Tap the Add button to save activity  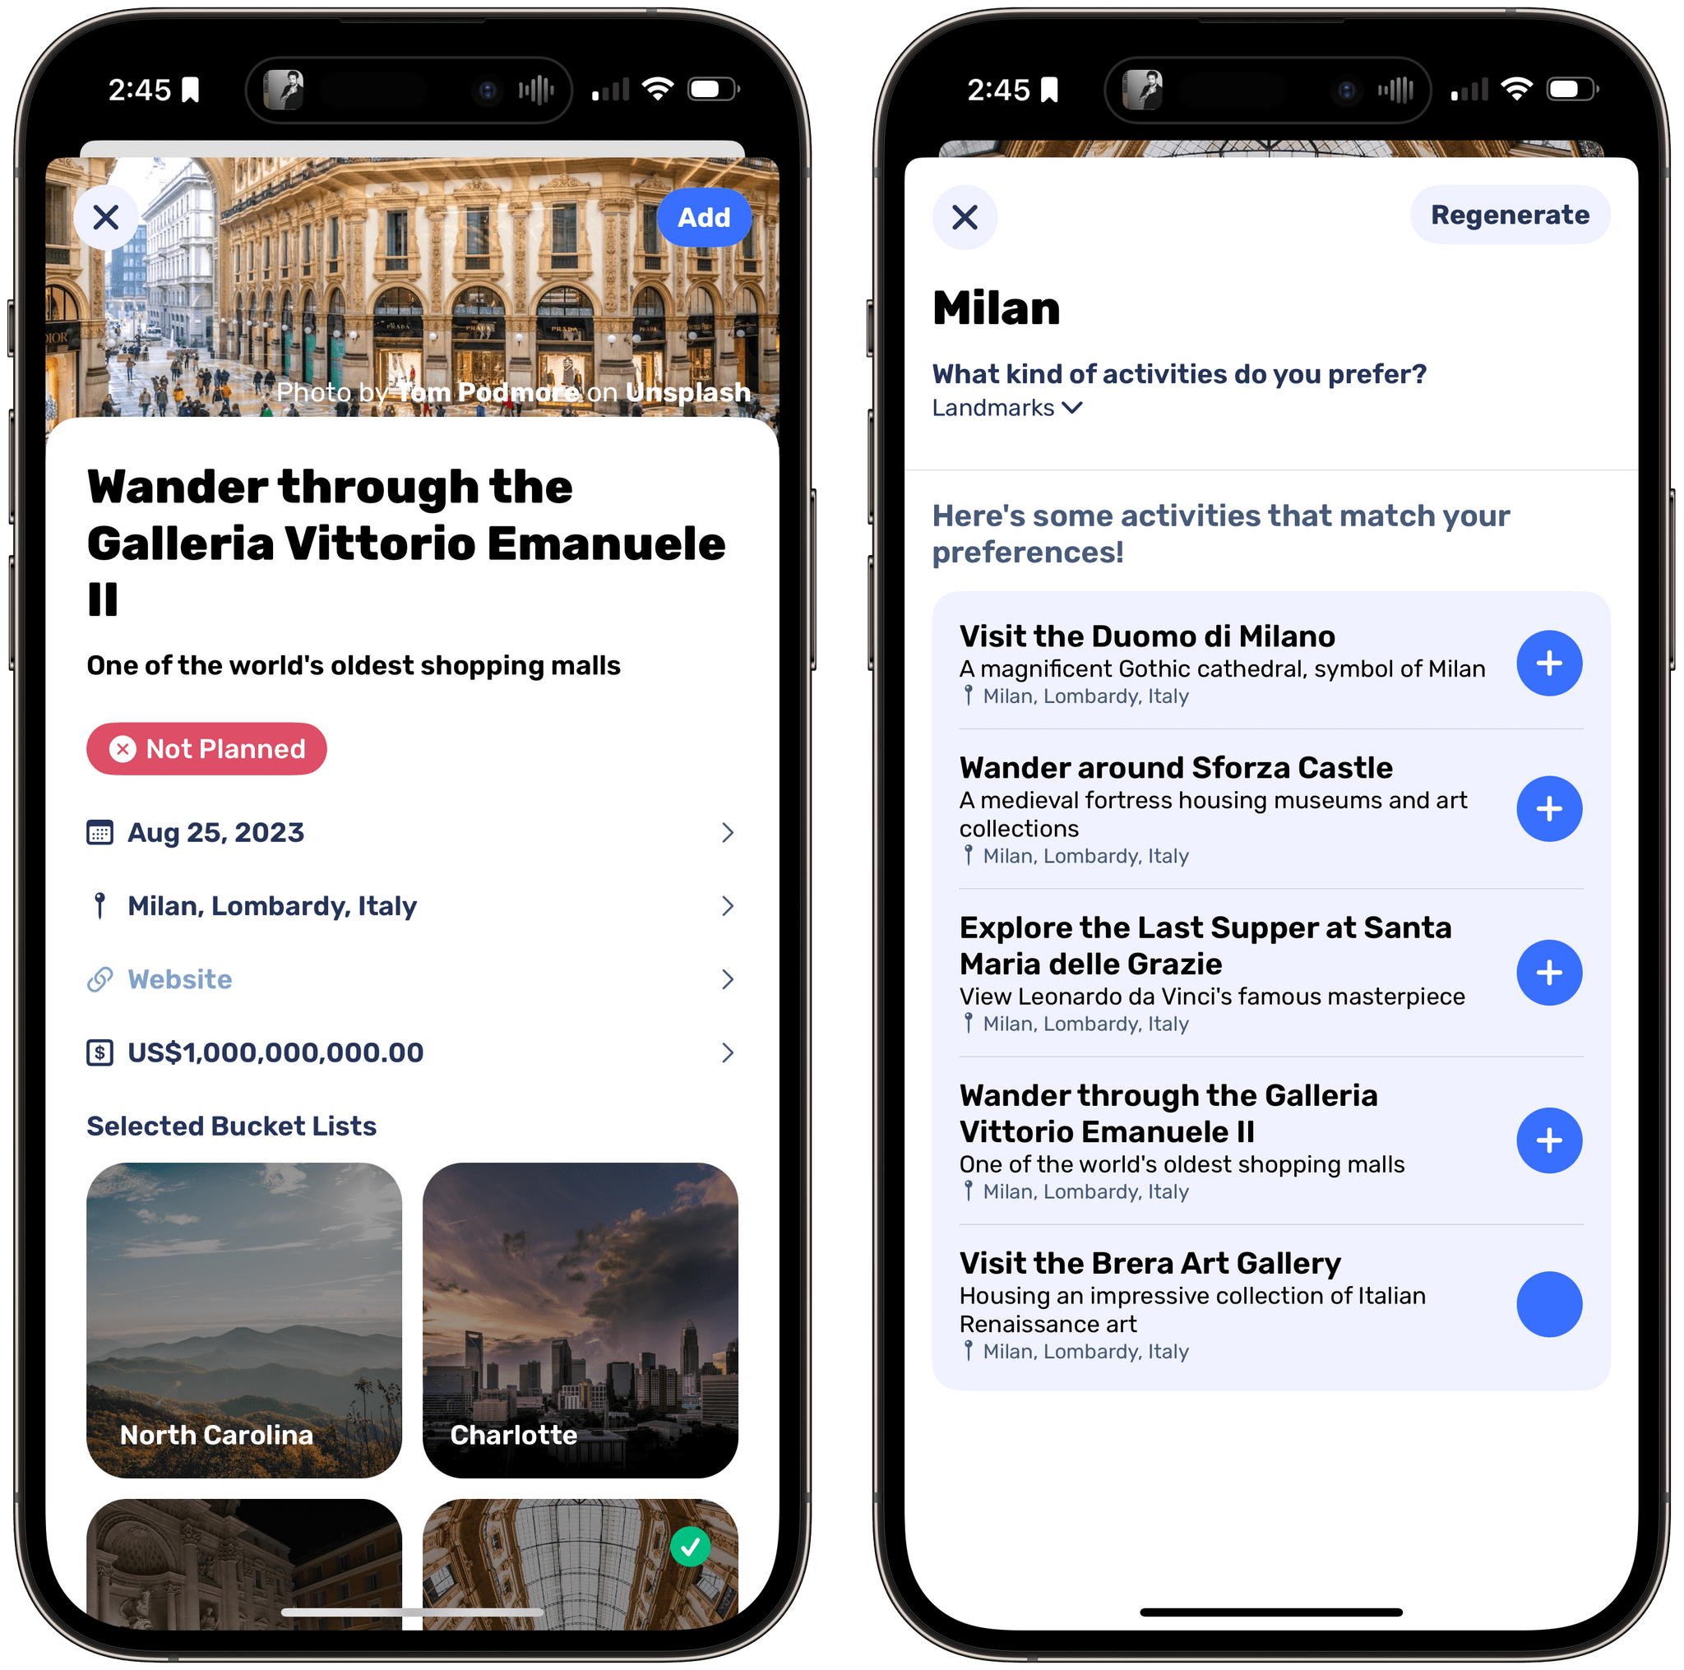pyautogui.click(x=706, y=214)
